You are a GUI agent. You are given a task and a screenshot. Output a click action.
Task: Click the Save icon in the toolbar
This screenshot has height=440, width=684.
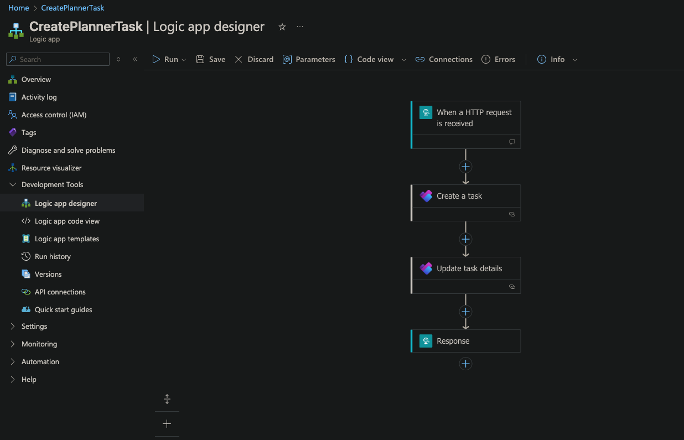click(200, 59)
